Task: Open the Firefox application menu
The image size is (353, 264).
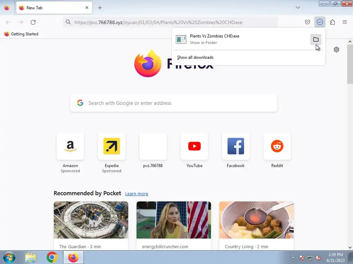Action: click(344, 22)
